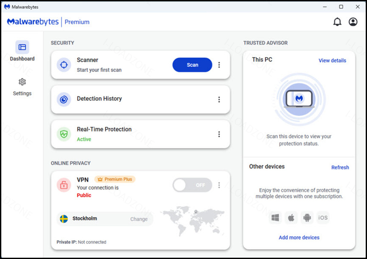This screenshot has height=259, width=367.
Task: Click the iOS device icon
Action: (323, 218)
